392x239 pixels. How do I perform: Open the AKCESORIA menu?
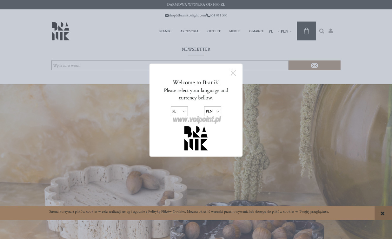[189, 31]
